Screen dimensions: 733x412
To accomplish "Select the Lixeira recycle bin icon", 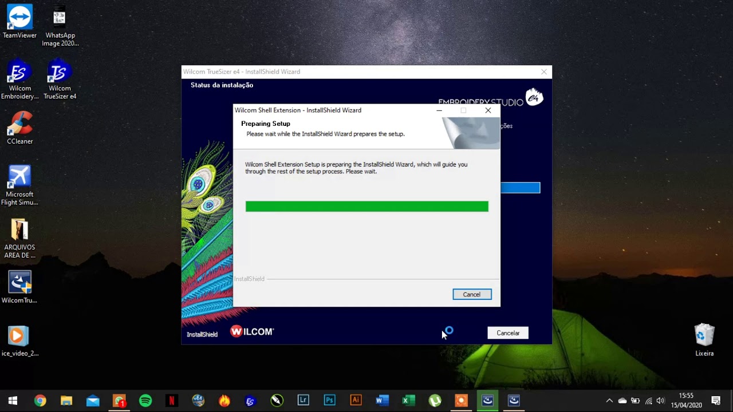I will [x=704, y=340].
